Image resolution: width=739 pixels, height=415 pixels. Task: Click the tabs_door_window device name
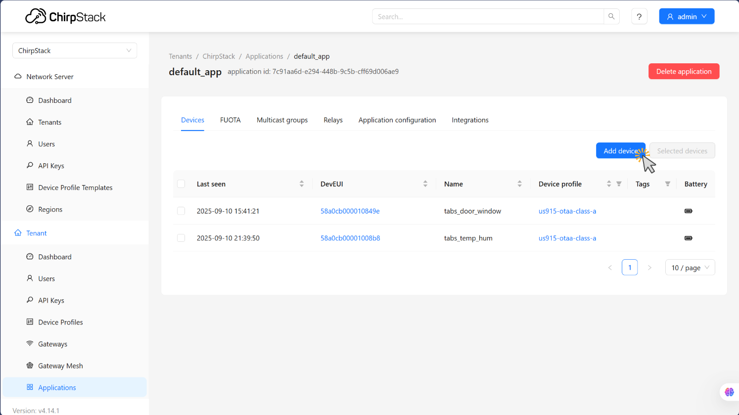pos(472,211)
